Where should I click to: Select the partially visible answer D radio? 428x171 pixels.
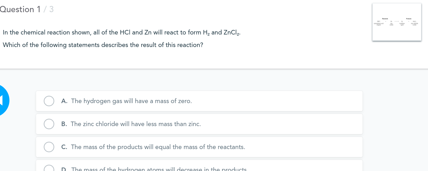pos(49,168)
